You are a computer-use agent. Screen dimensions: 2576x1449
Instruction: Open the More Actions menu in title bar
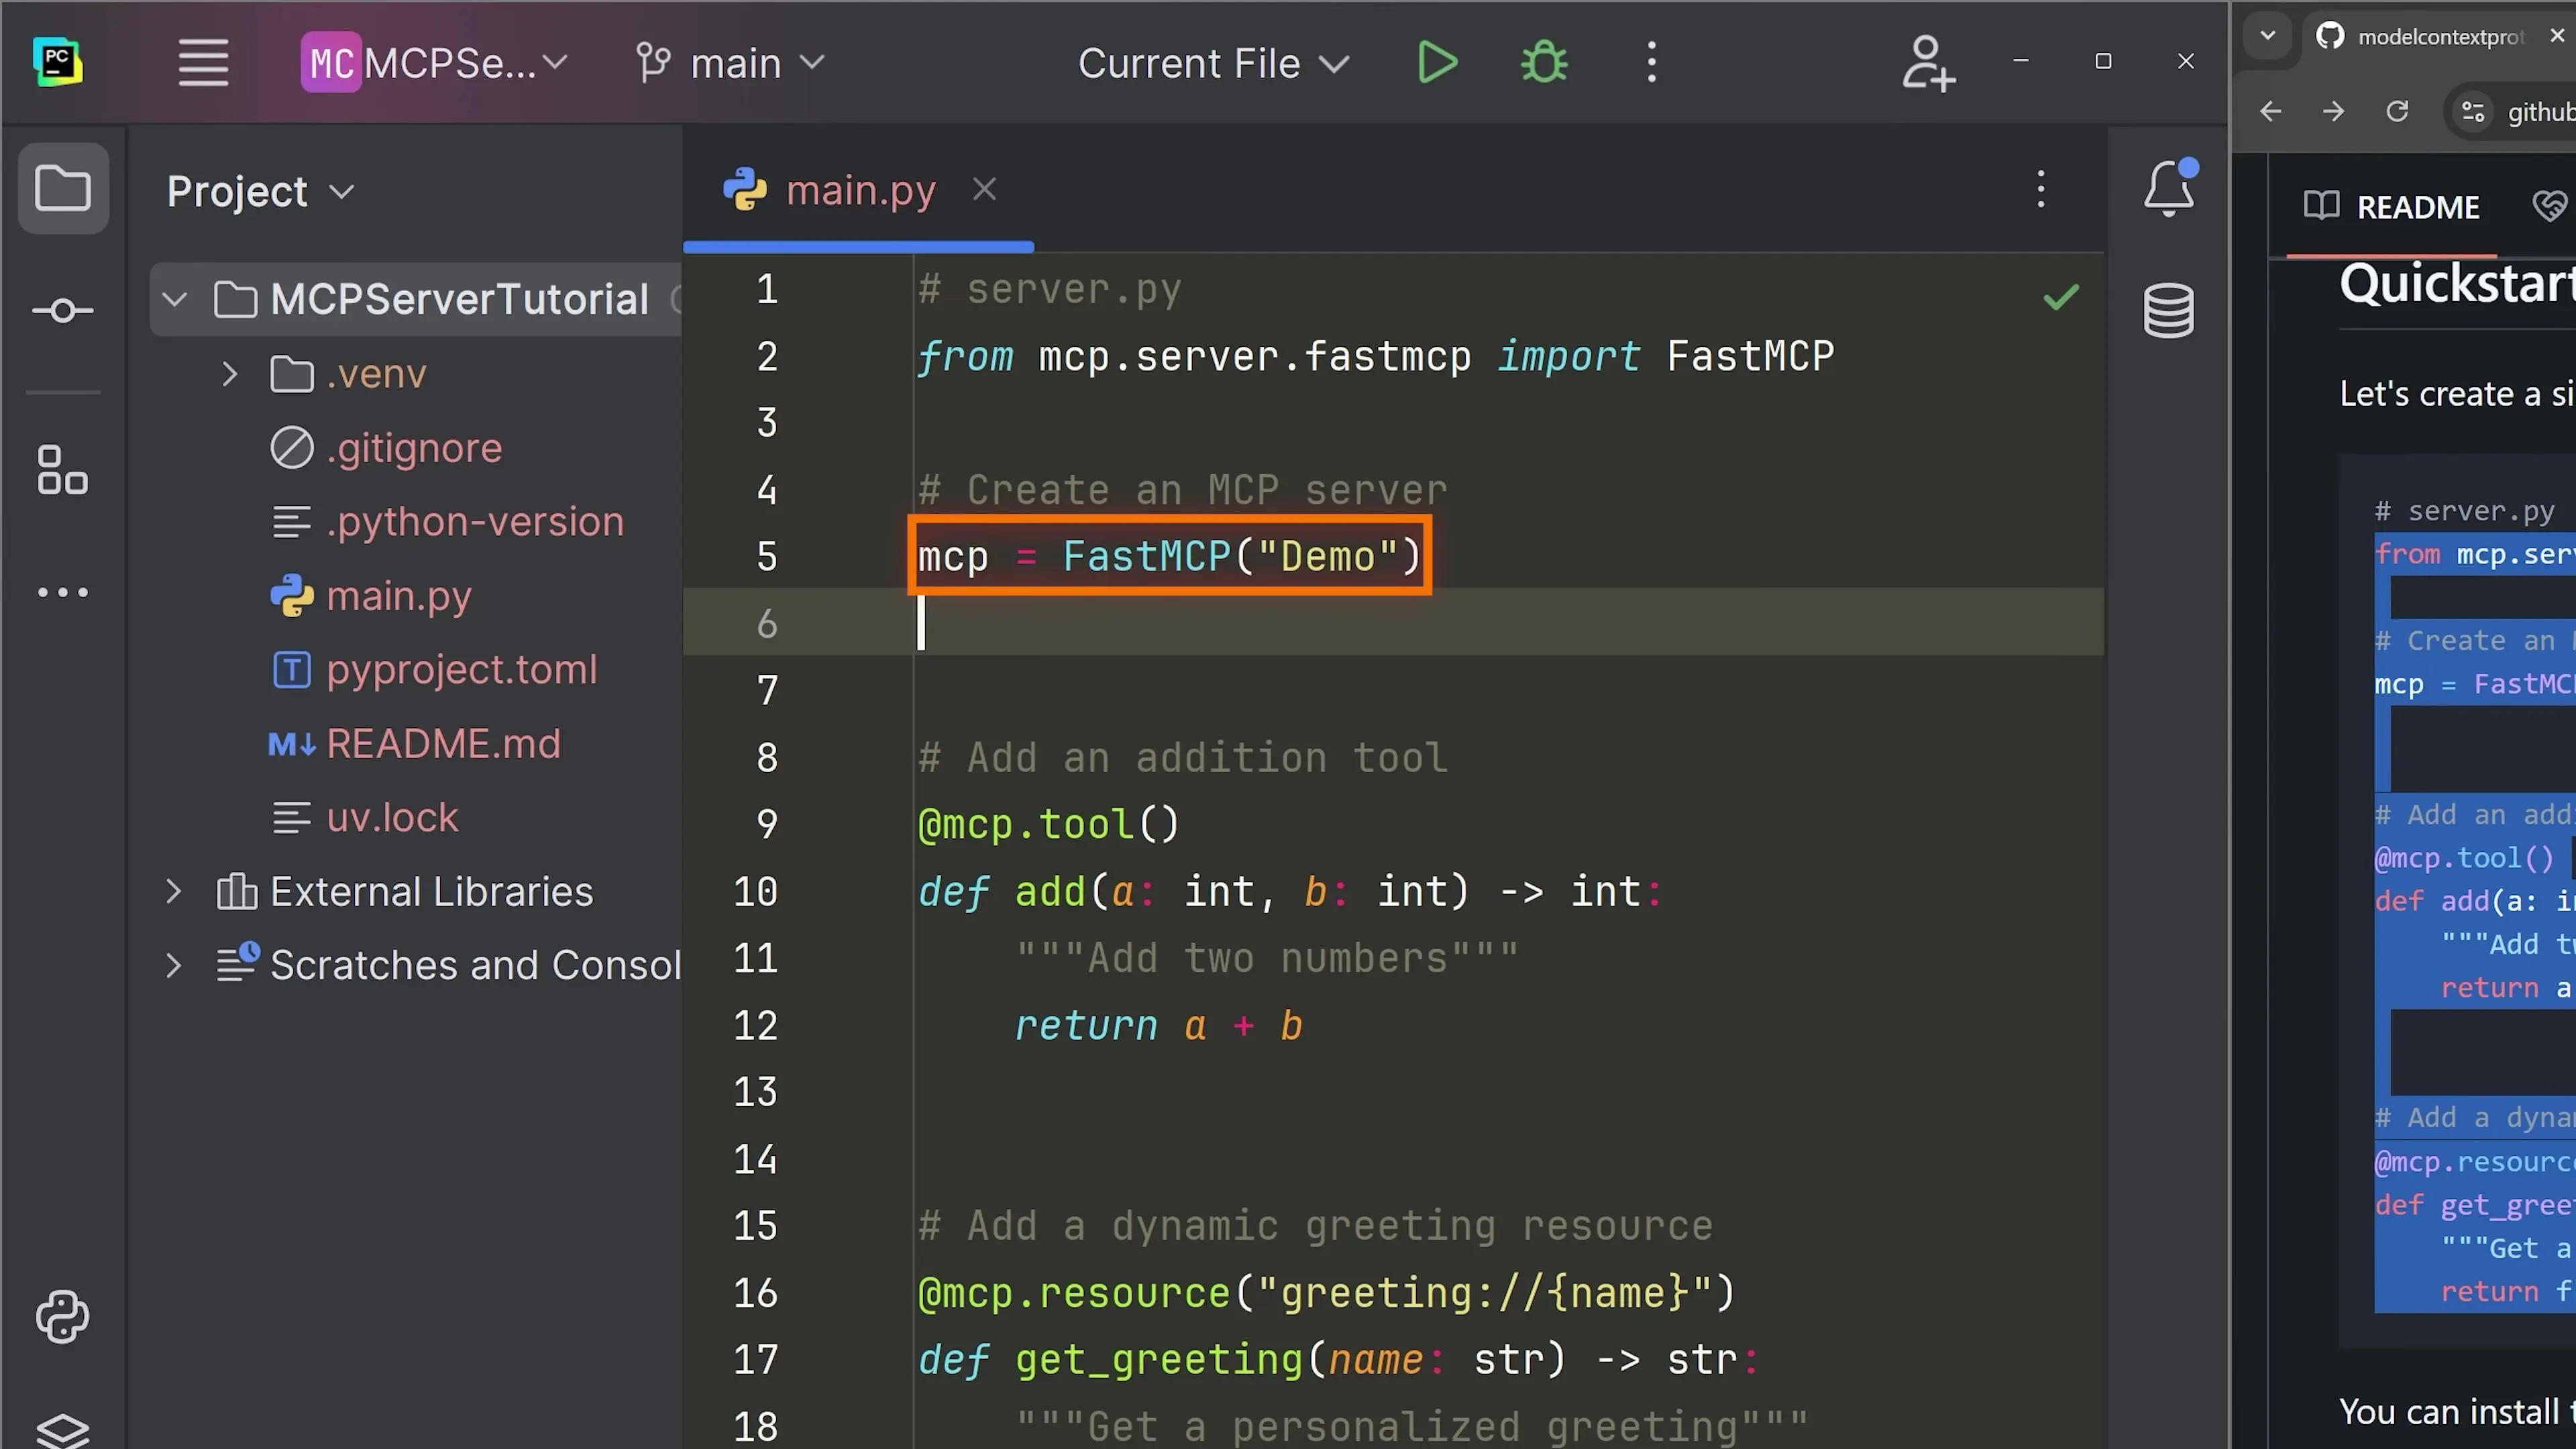pos(1651,63)
